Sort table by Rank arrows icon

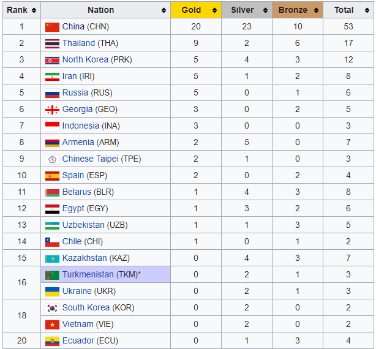pyautogui.click(x=34, y=10)
